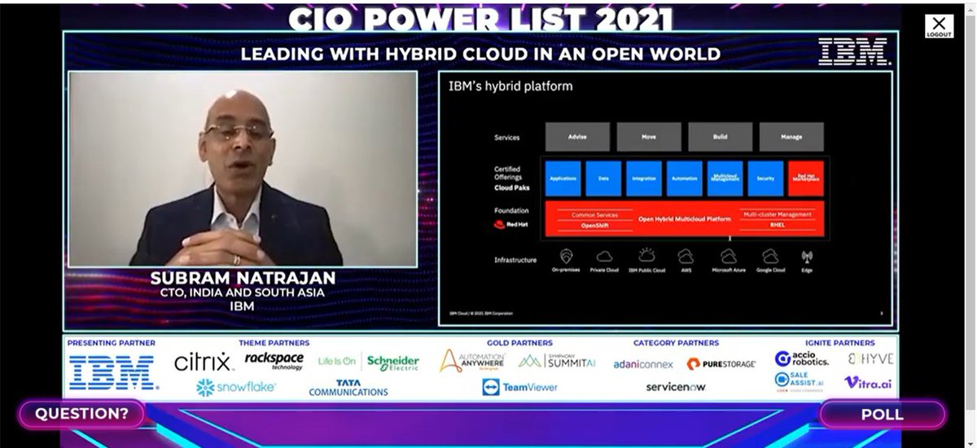
Task: Click the Red Hat logo under Foundation
Action: pos(512,224)
